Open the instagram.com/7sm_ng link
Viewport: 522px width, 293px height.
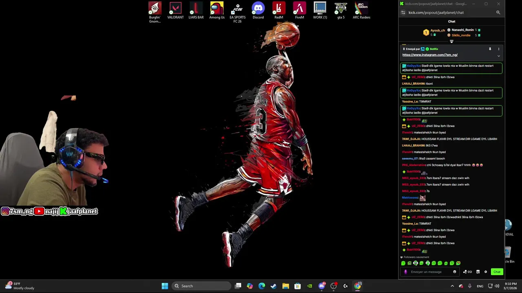pos(430,55)
